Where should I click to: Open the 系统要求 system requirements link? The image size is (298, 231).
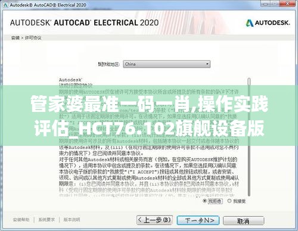tap(46, 220)
